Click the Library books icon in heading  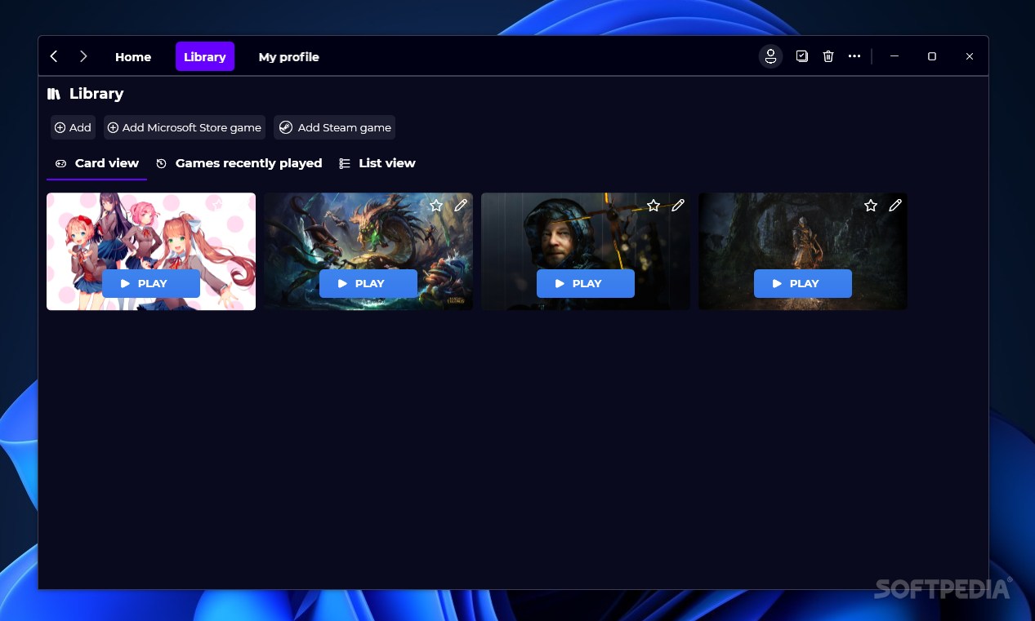[x=54, y=94]
